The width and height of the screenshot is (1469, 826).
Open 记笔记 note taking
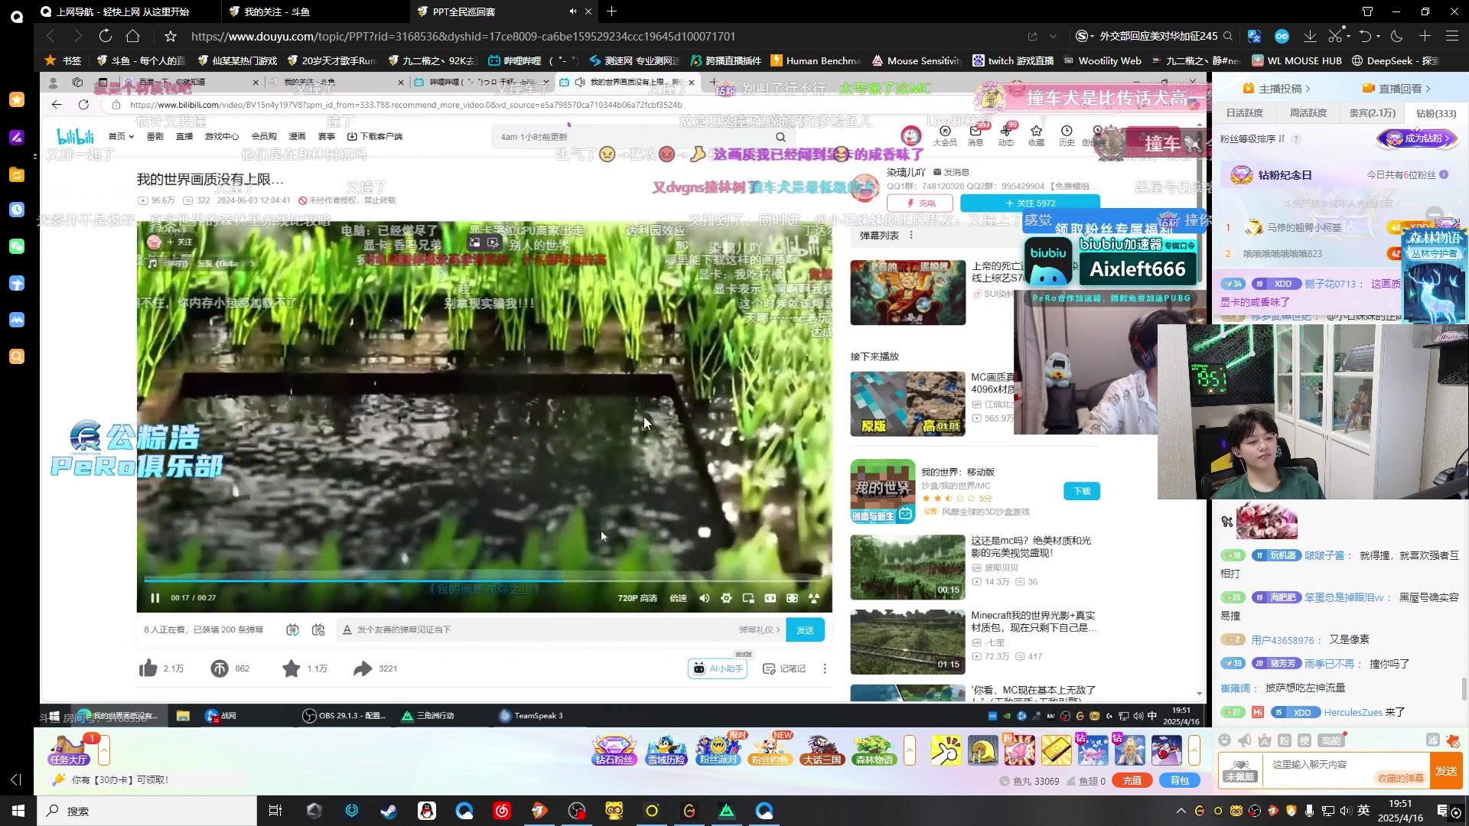coord(784,668)
